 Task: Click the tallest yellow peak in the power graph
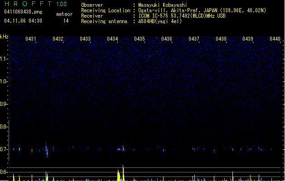pyautogui.click(x=123, y=172)
